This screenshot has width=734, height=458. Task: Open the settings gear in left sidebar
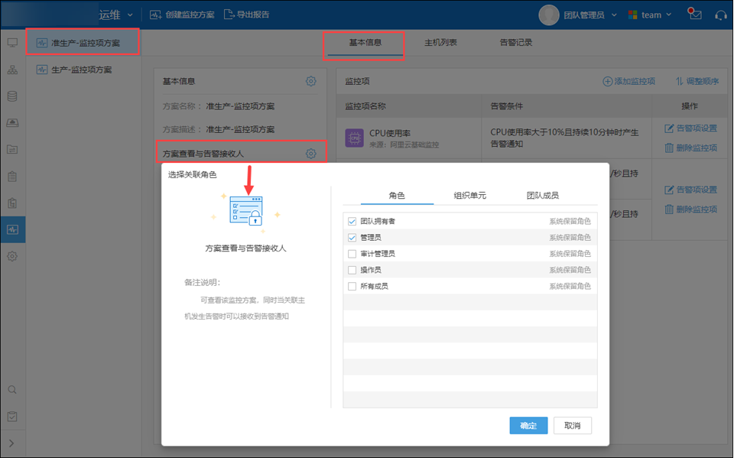point(12,257)
